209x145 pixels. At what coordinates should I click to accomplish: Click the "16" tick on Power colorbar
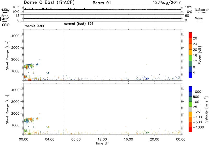pos(195,55)
